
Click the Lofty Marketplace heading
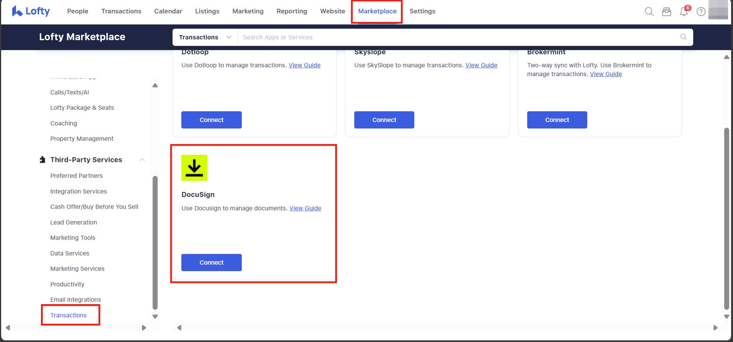[82, 37]
